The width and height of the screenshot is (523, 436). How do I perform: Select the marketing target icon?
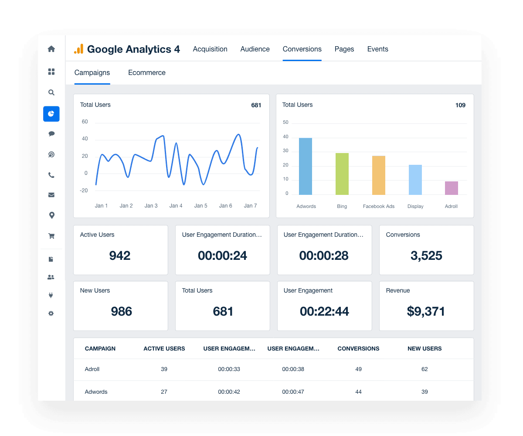tap(51, 154)
